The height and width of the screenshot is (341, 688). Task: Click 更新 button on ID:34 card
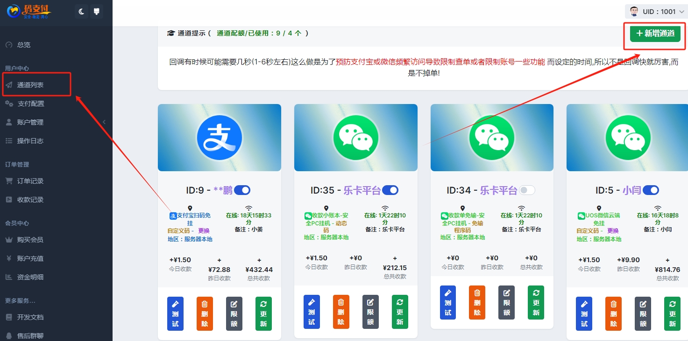coord(536,302)
